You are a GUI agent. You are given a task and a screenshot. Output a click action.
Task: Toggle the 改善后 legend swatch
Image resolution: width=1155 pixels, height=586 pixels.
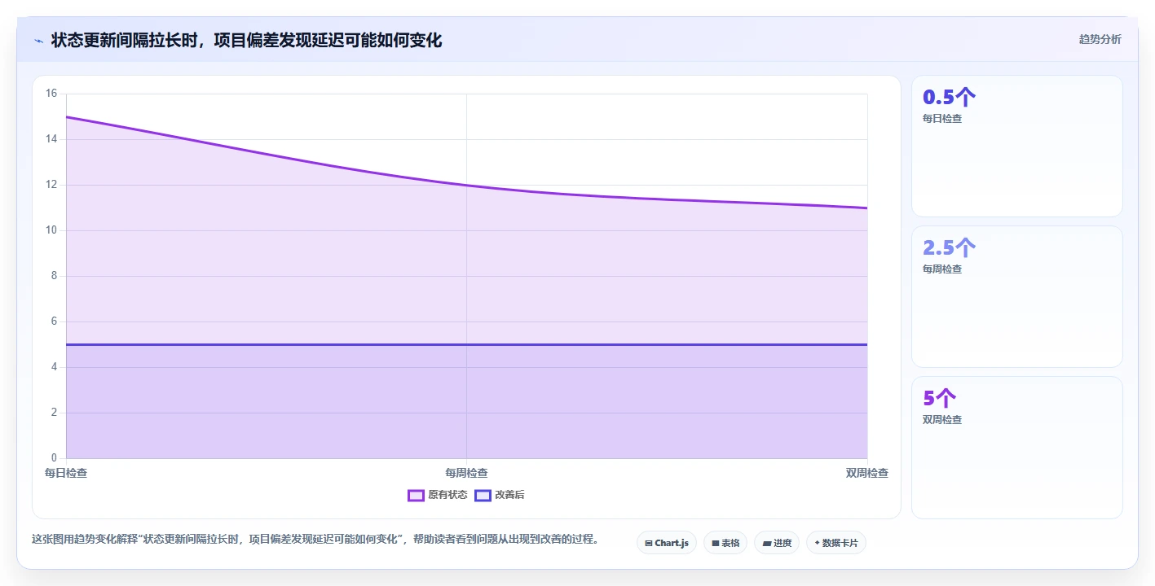(x=483, y=495)
